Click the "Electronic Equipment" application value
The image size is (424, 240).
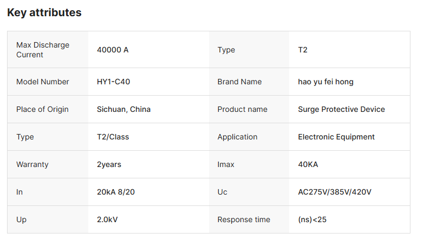336,137
